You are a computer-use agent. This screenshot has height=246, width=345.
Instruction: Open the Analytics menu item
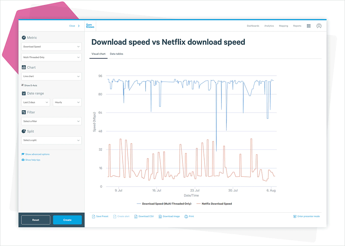tap(269, 26)
